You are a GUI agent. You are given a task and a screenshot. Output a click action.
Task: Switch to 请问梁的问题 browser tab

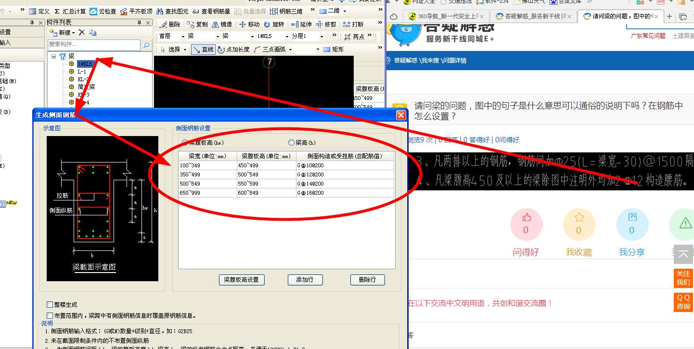(x=620, y=16)
